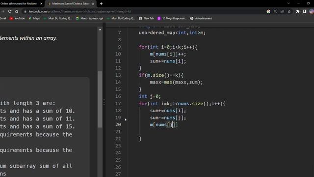This screenshot has width=314, height=177.
Task: Click the text 'has a sum of 15.'
Action: coord(49,127)
